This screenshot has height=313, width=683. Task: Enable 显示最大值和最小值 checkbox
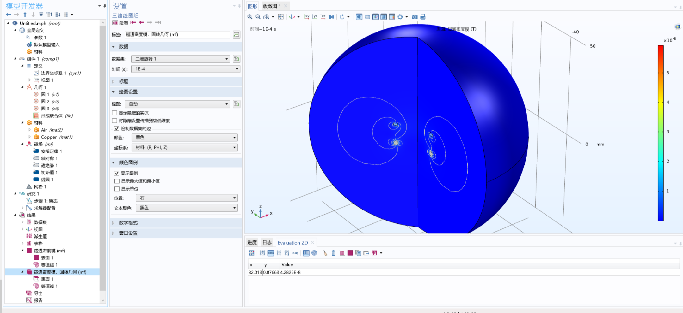117,181
